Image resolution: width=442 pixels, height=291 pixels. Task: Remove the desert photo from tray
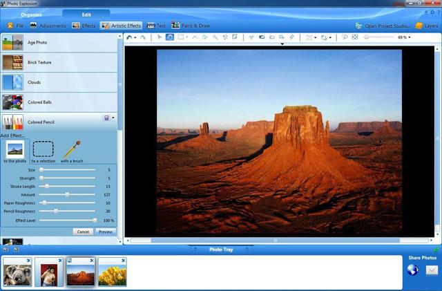click(x=92, y=261)
